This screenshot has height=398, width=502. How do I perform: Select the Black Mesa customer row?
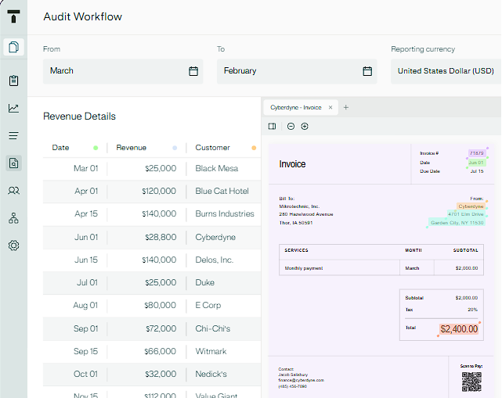(x=152, y=168)
